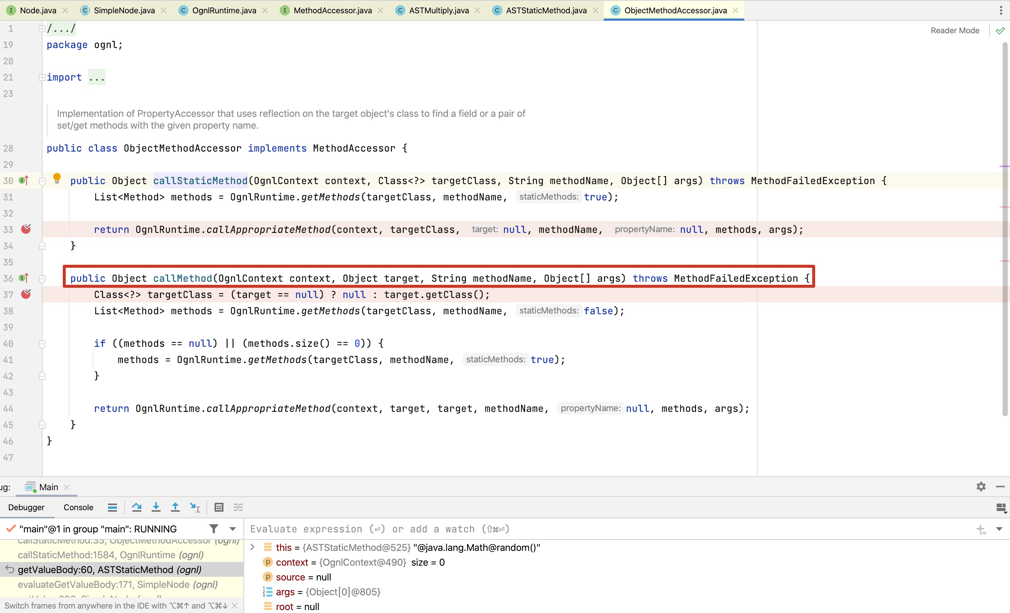Expand the folded import statements
This screenshot has height=613, width=1010.
(42, 77)
